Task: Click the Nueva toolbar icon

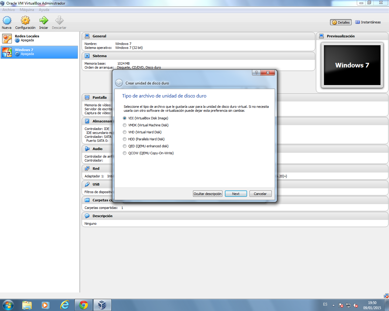Action: (x=7, y=20)
